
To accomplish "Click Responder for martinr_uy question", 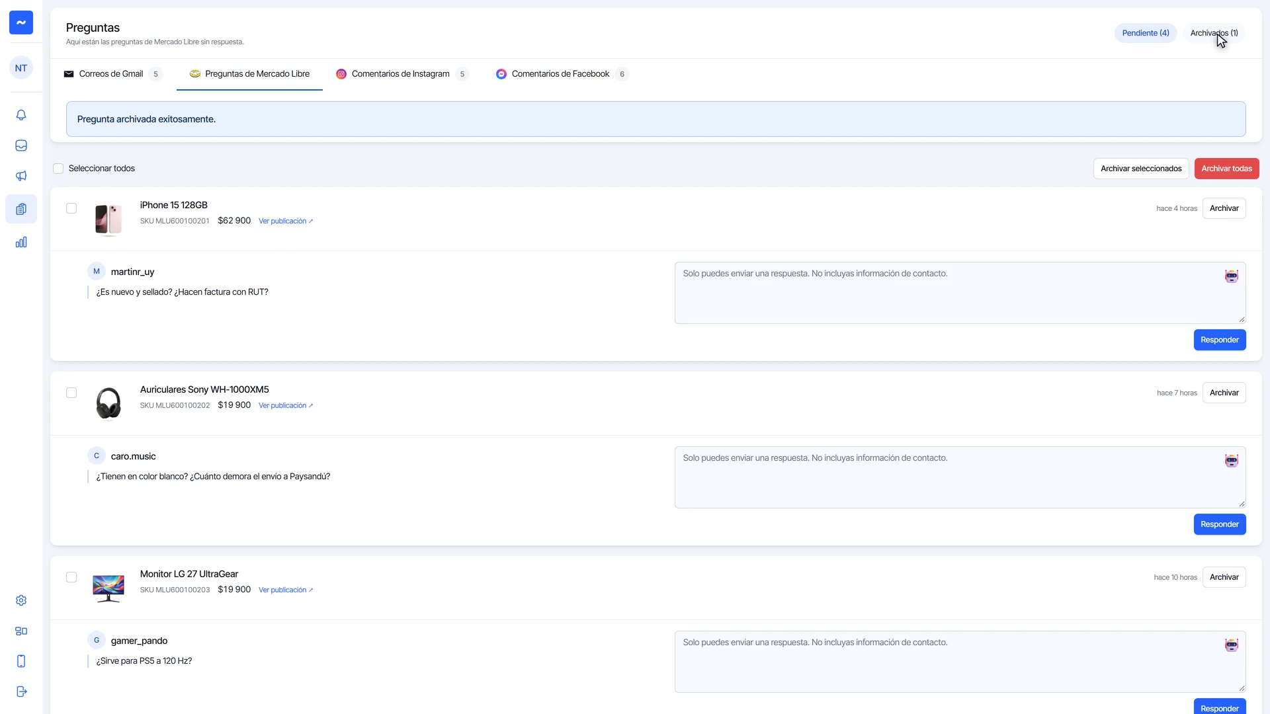I will tap(1220, 340).
